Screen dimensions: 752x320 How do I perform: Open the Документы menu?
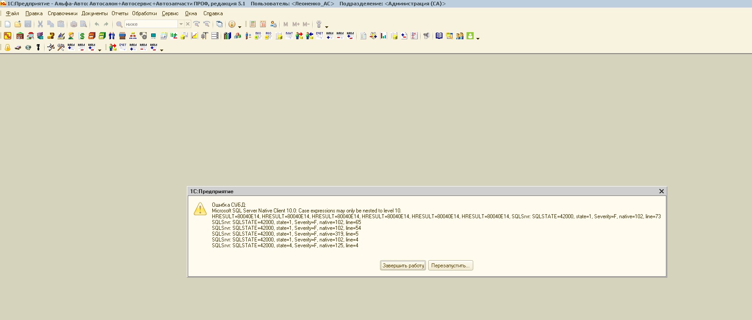tap(95, 13)
